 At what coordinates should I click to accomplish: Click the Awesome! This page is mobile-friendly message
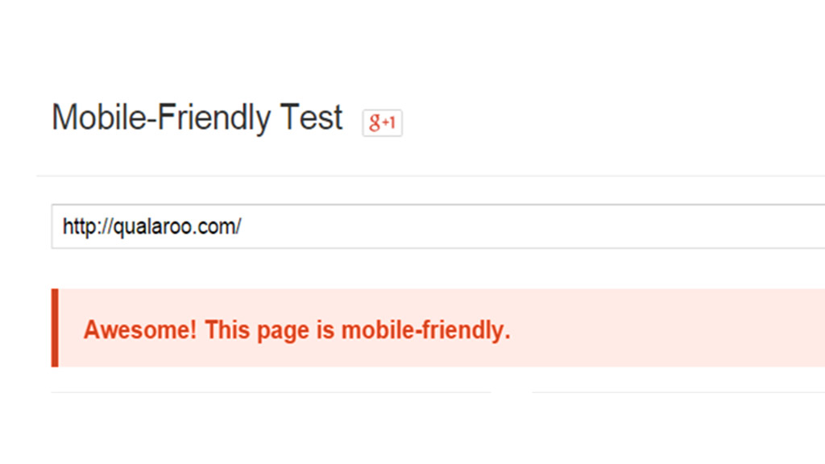296,330
